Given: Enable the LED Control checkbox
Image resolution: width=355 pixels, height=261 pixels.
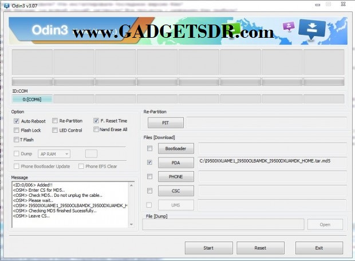Looking at the screenshot, I should [55, 130].
